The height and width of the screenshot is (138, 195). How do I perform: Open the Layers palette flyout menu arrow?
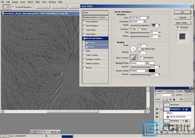coord(192,91)
